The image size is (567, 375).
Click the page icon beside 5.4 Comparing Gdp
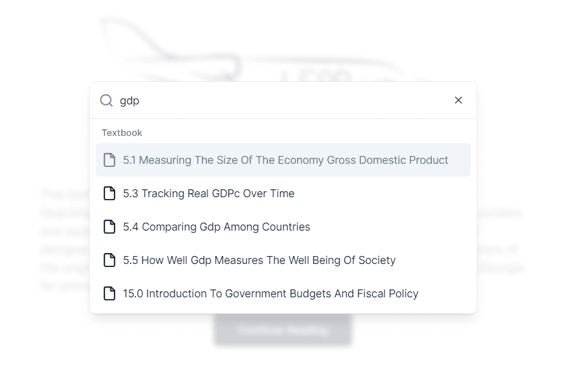109,227
